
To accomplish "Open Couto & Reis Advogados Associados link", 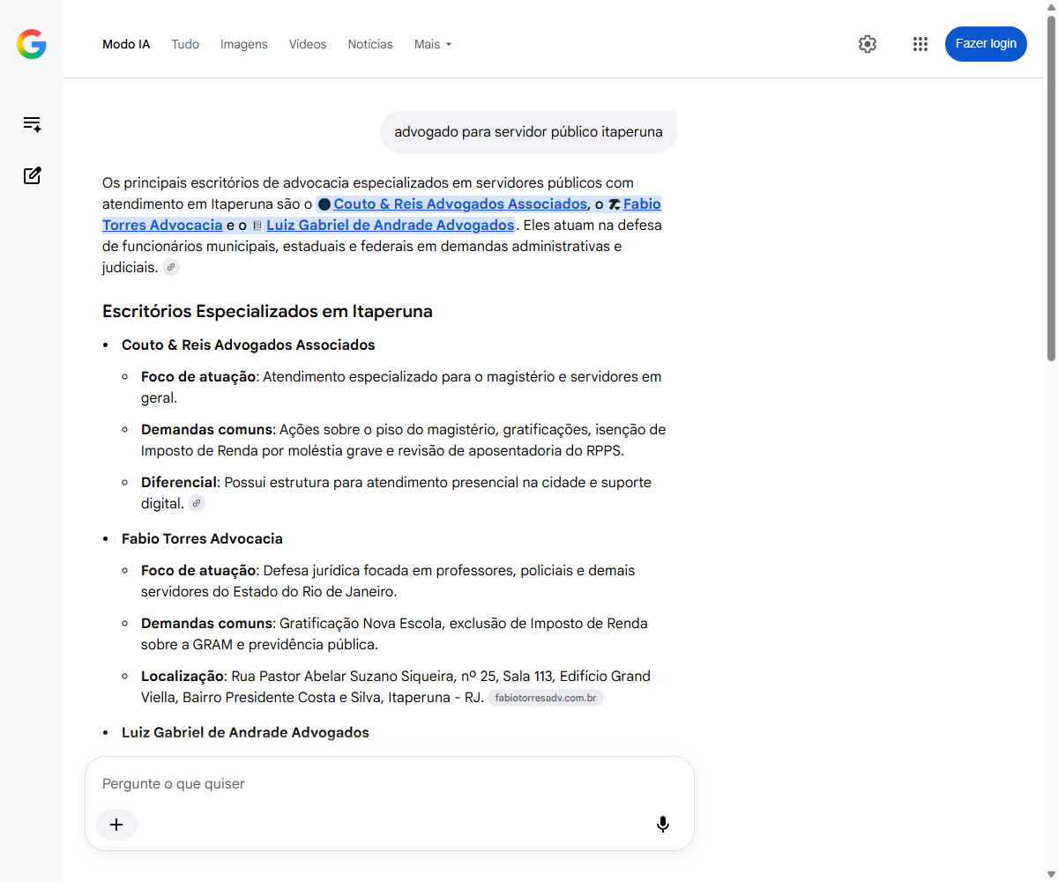I will 460,204.
